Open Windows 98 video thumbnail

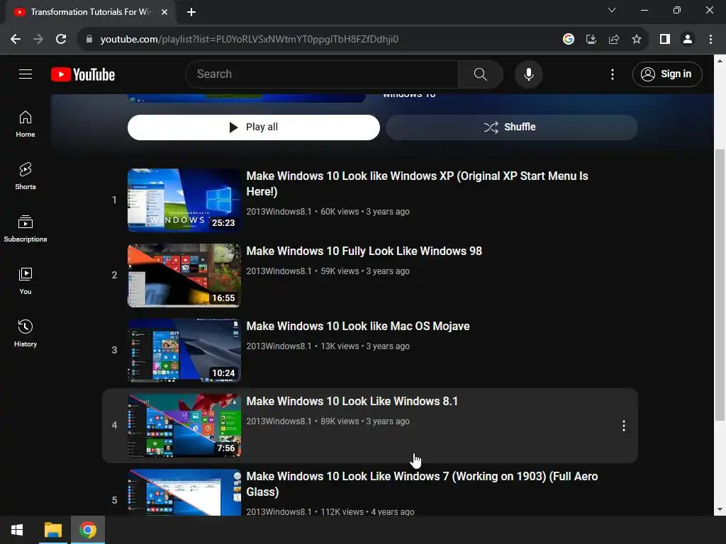click(184, 276)
